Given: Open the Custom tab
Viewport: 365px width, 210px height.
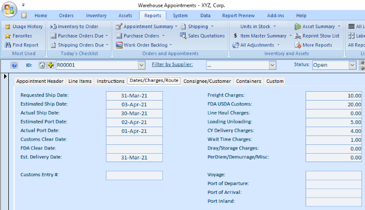Looking at the screenshot, I should tap(275, 81).
